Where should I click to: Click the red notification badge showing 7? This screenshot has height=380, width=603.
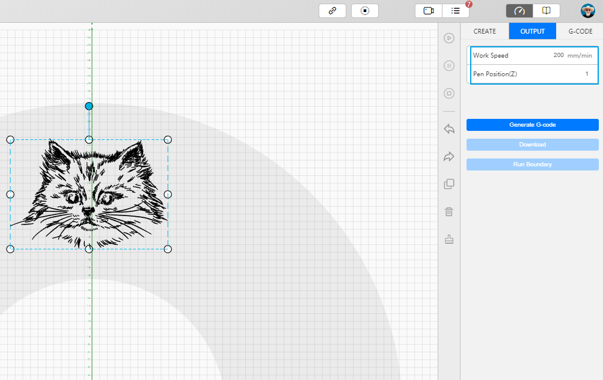coord(468,4)
